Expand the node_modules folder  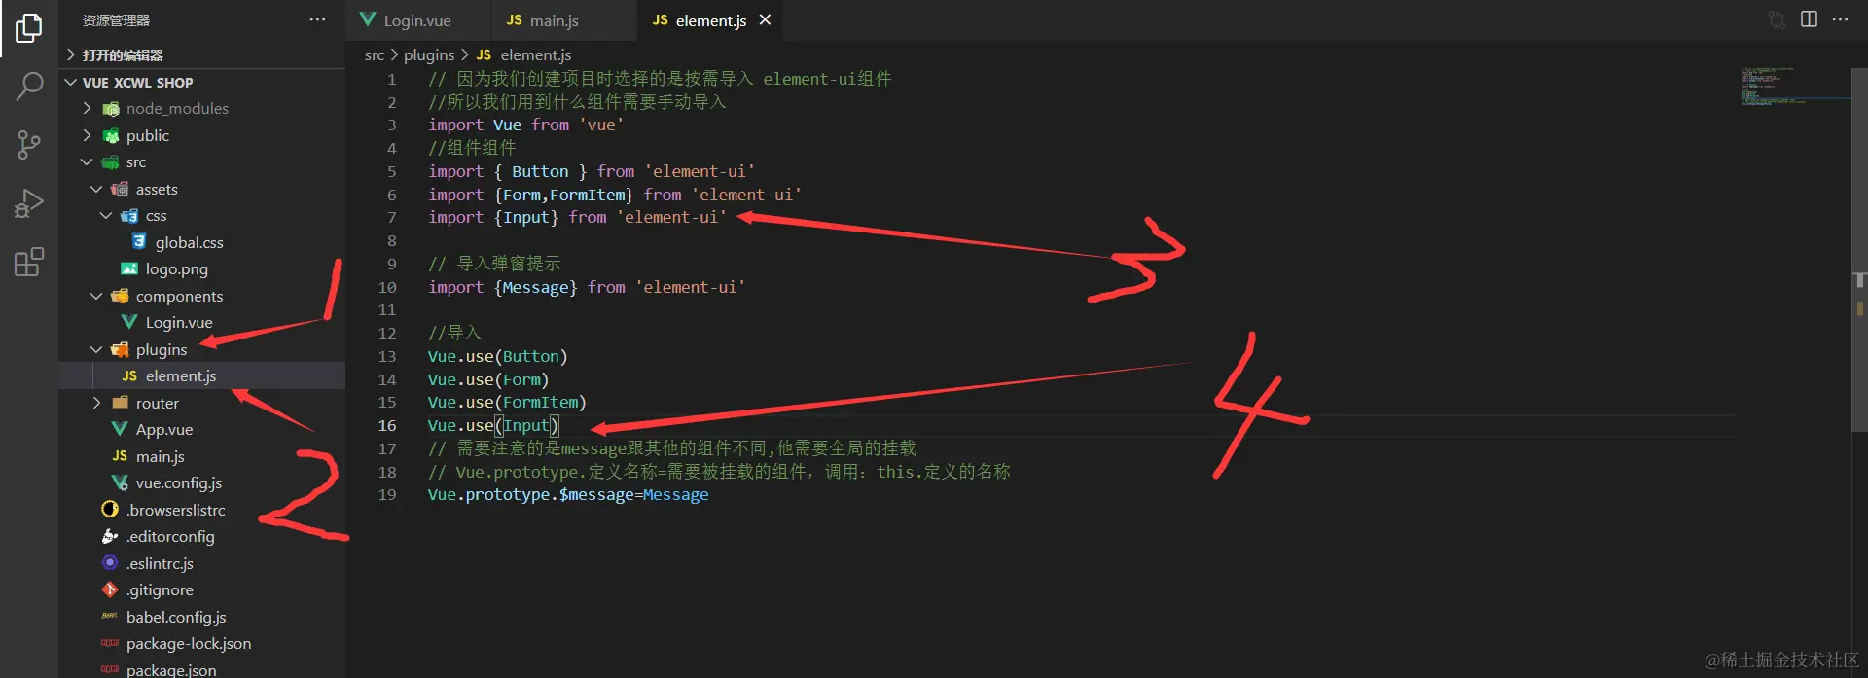201,109
